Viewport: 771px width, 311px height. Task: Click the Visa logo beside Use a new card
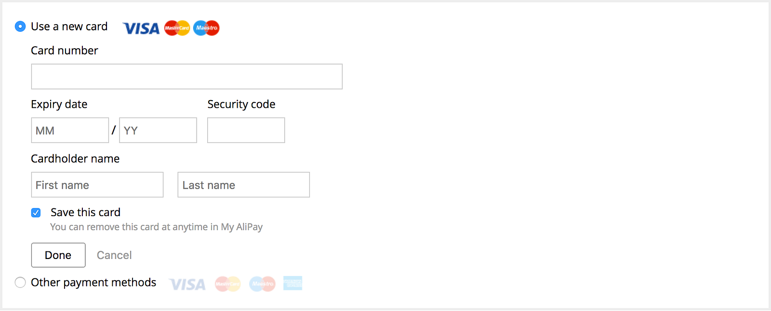click(141, 28)
